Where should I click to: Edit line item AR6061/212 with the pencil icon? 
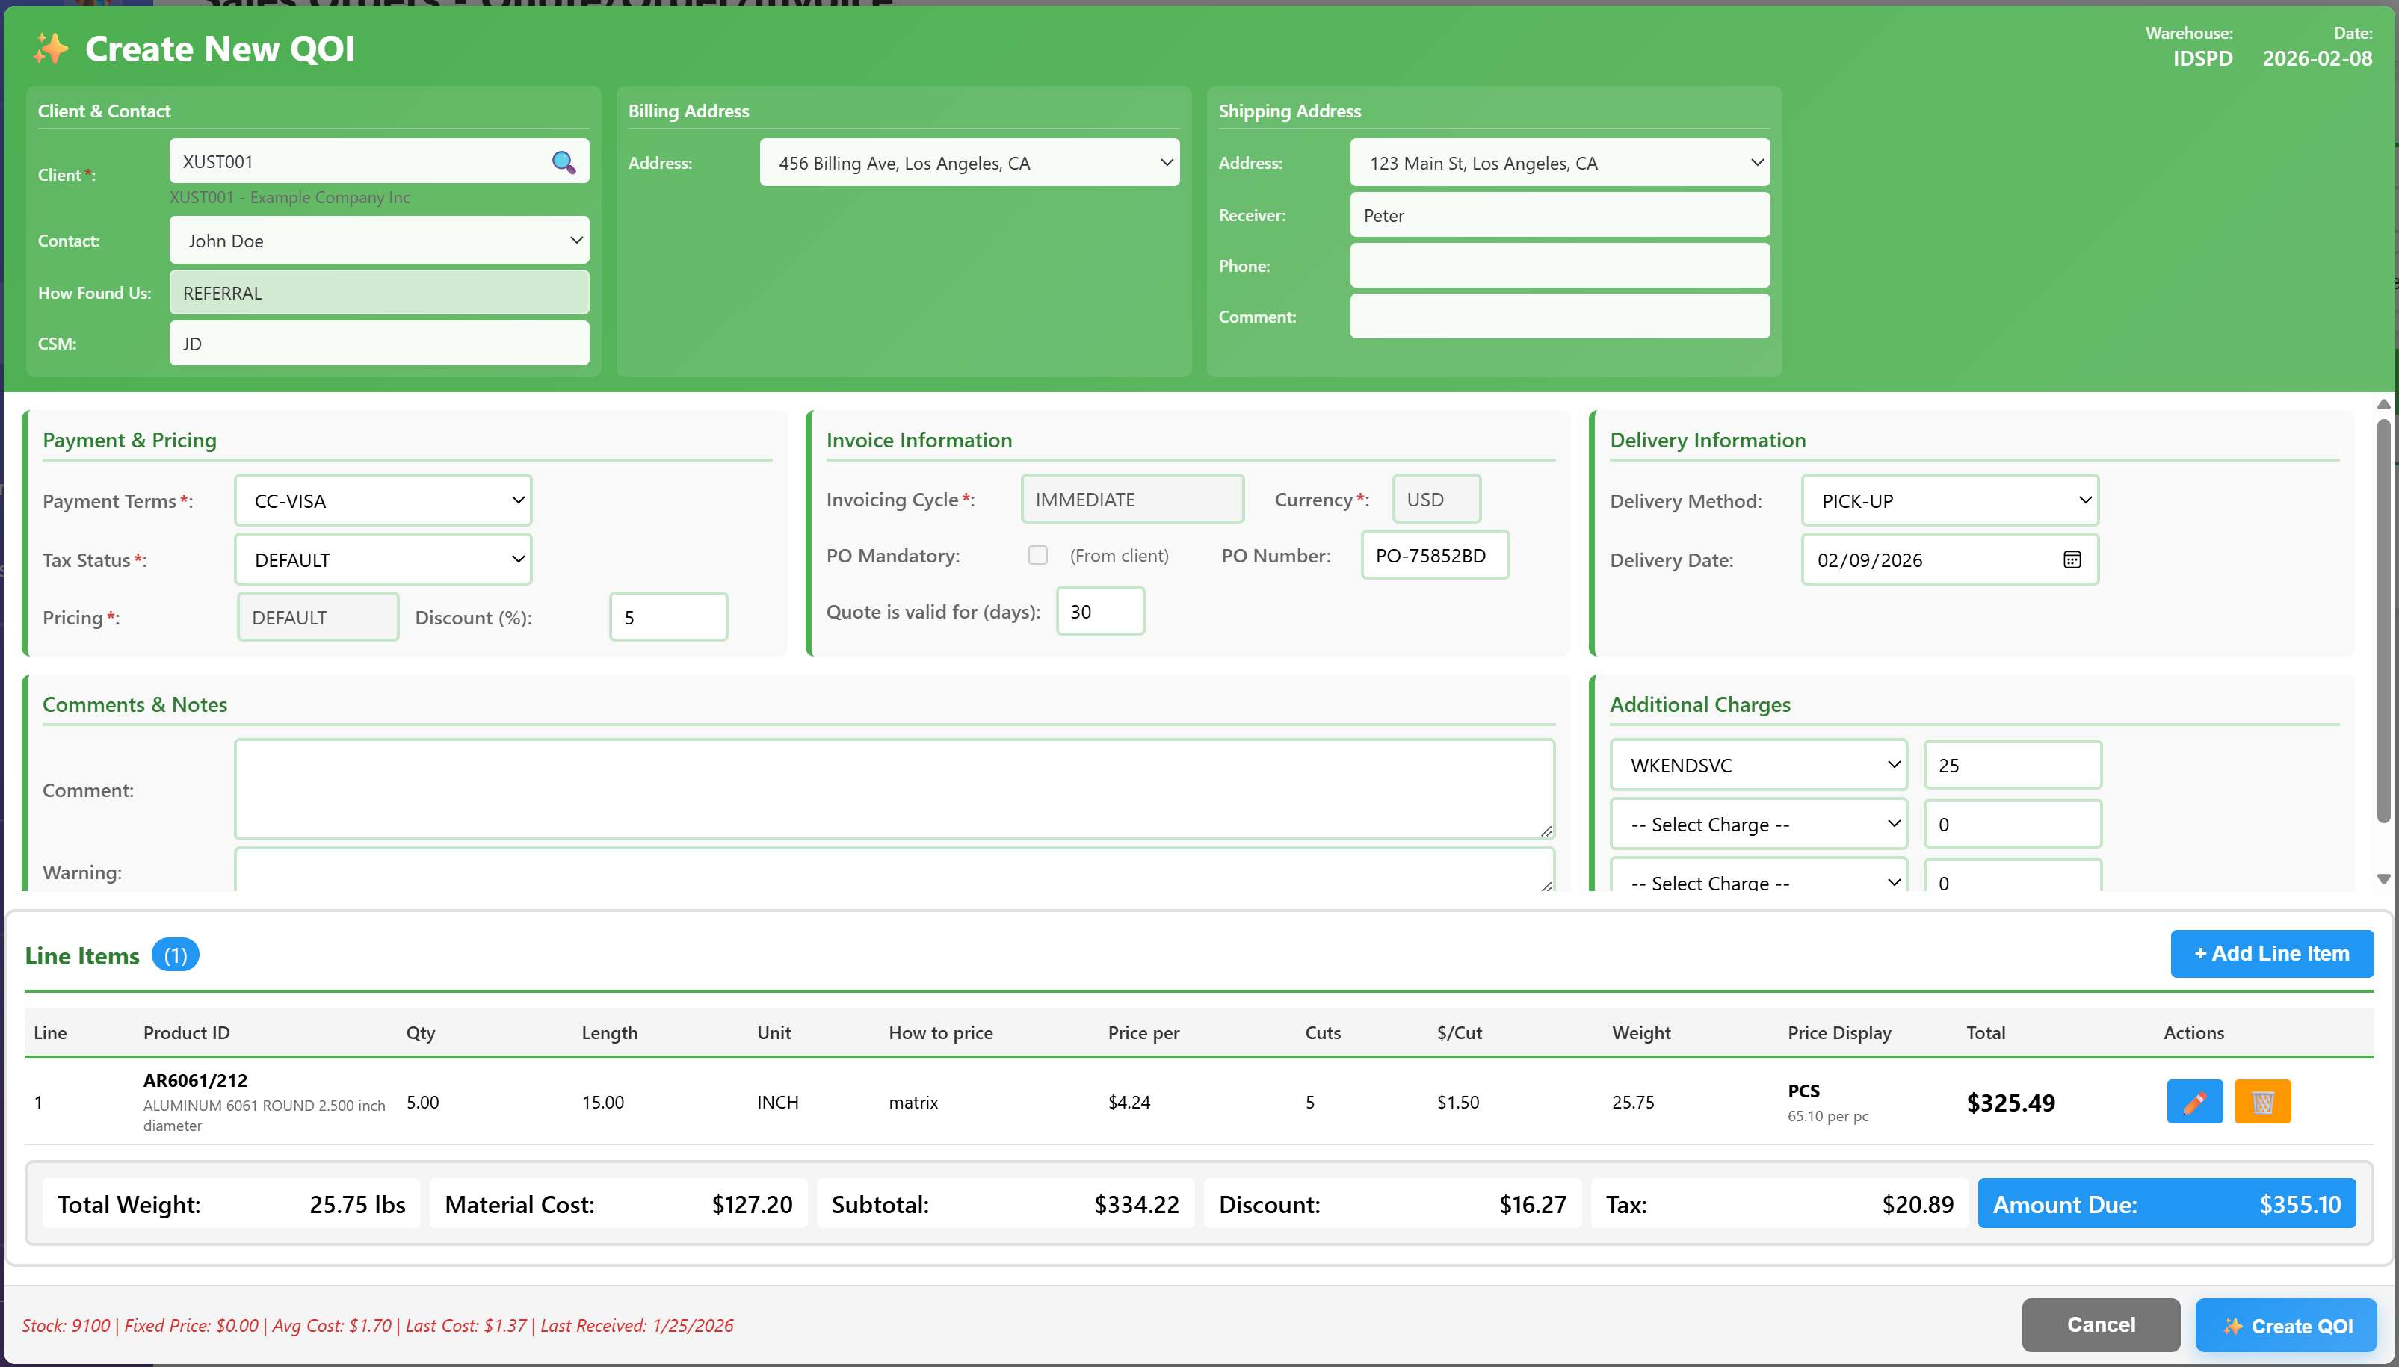[2193, 1101]
